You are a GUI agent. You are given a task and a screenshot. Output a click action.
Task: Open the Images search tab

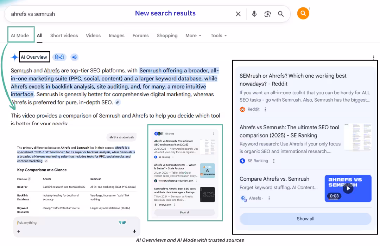(x=116, y=35)
